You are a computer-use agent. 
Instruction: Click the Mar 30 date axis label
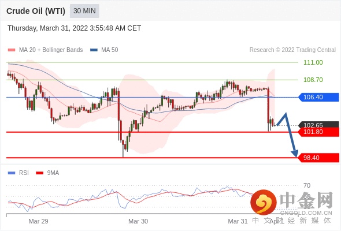click(x=138, y=221)
